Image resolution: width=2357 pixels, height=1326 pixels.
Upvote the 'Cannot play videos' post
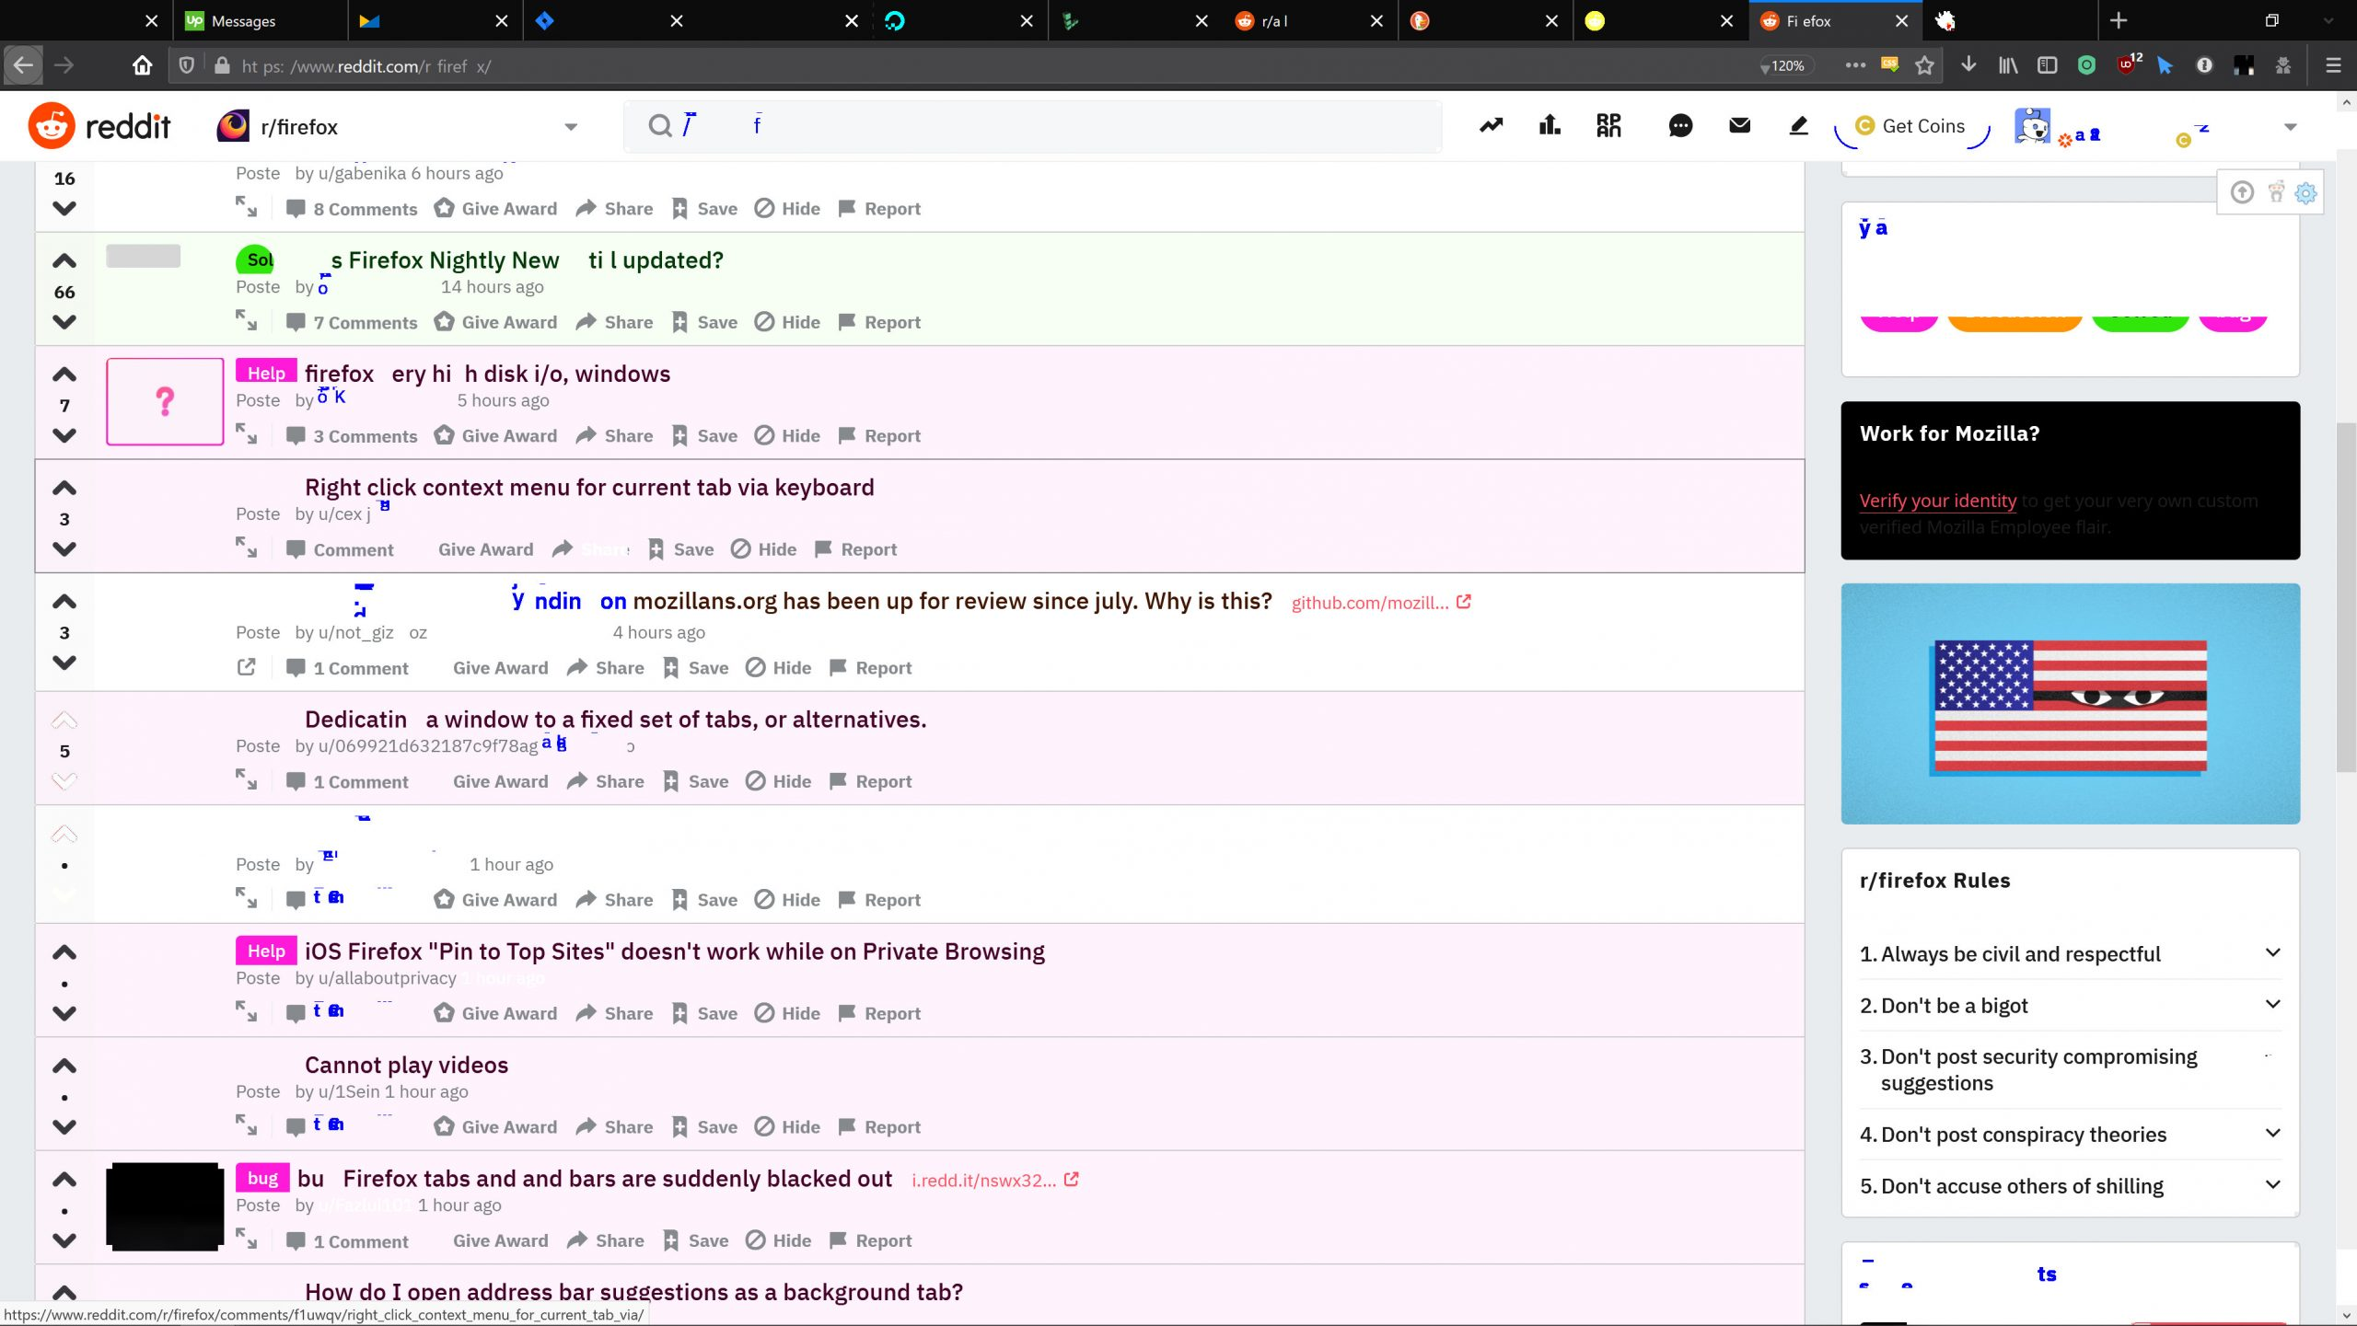(x=64, y=1067)
